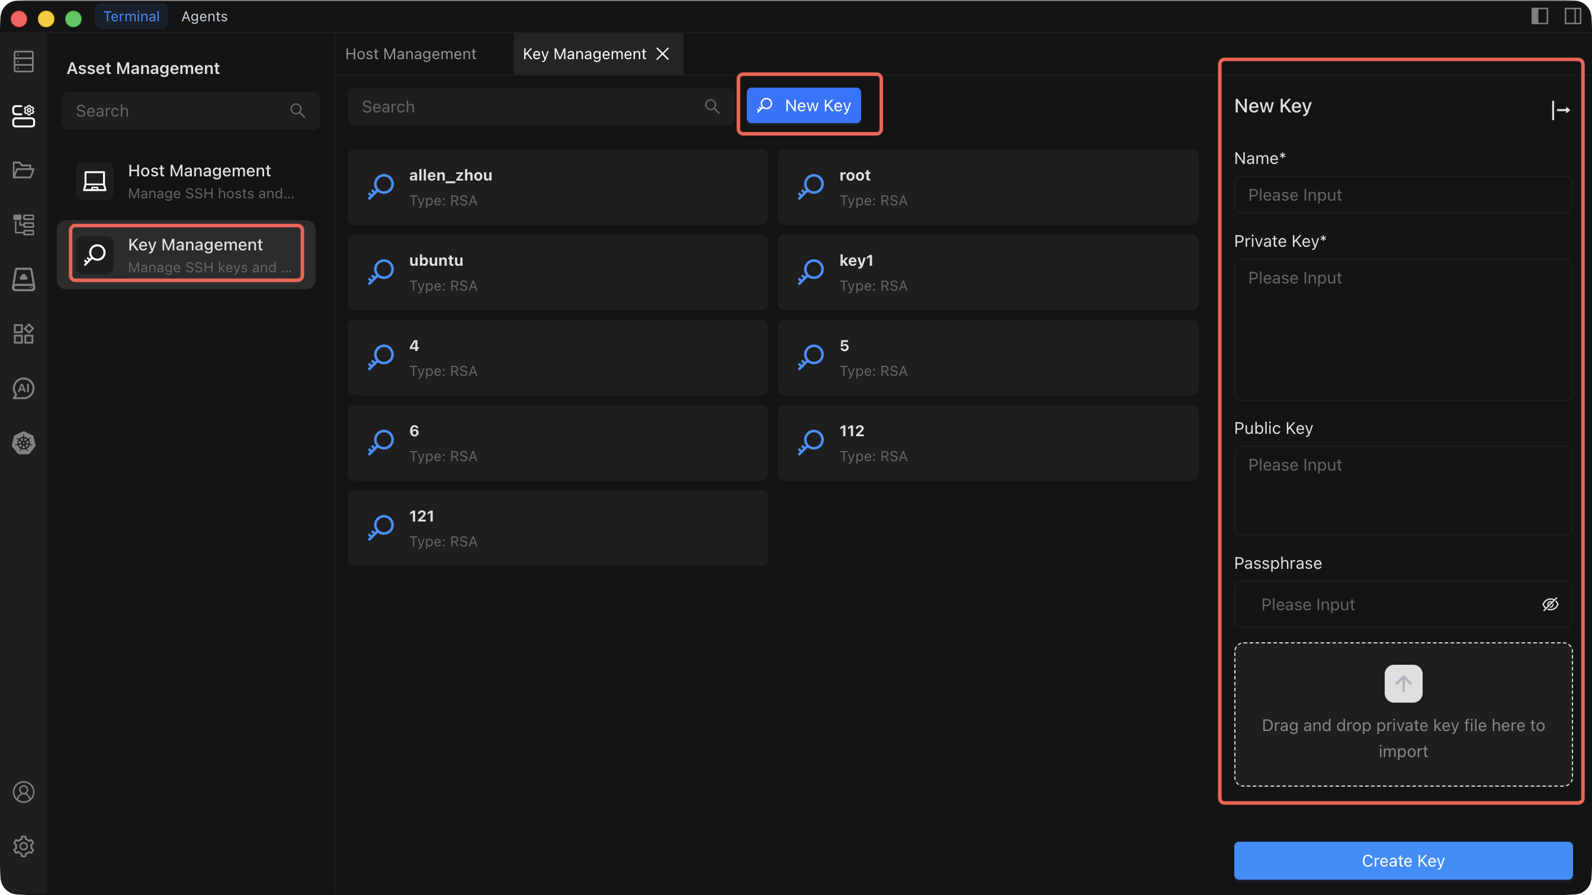The height and width of the screenshot is (895, 1592).
Task: Open the user profile icon
Action: click(x=24, y=792)
